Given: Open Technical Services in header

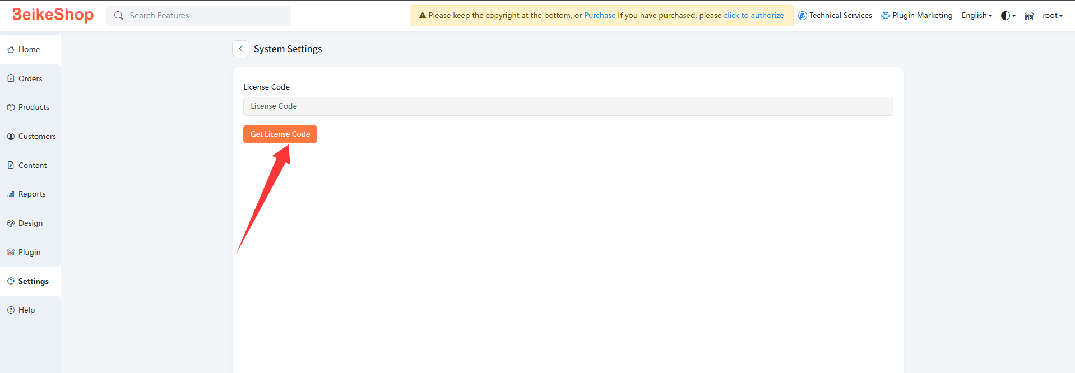Looking at the screenshot, I should [835, 16].
